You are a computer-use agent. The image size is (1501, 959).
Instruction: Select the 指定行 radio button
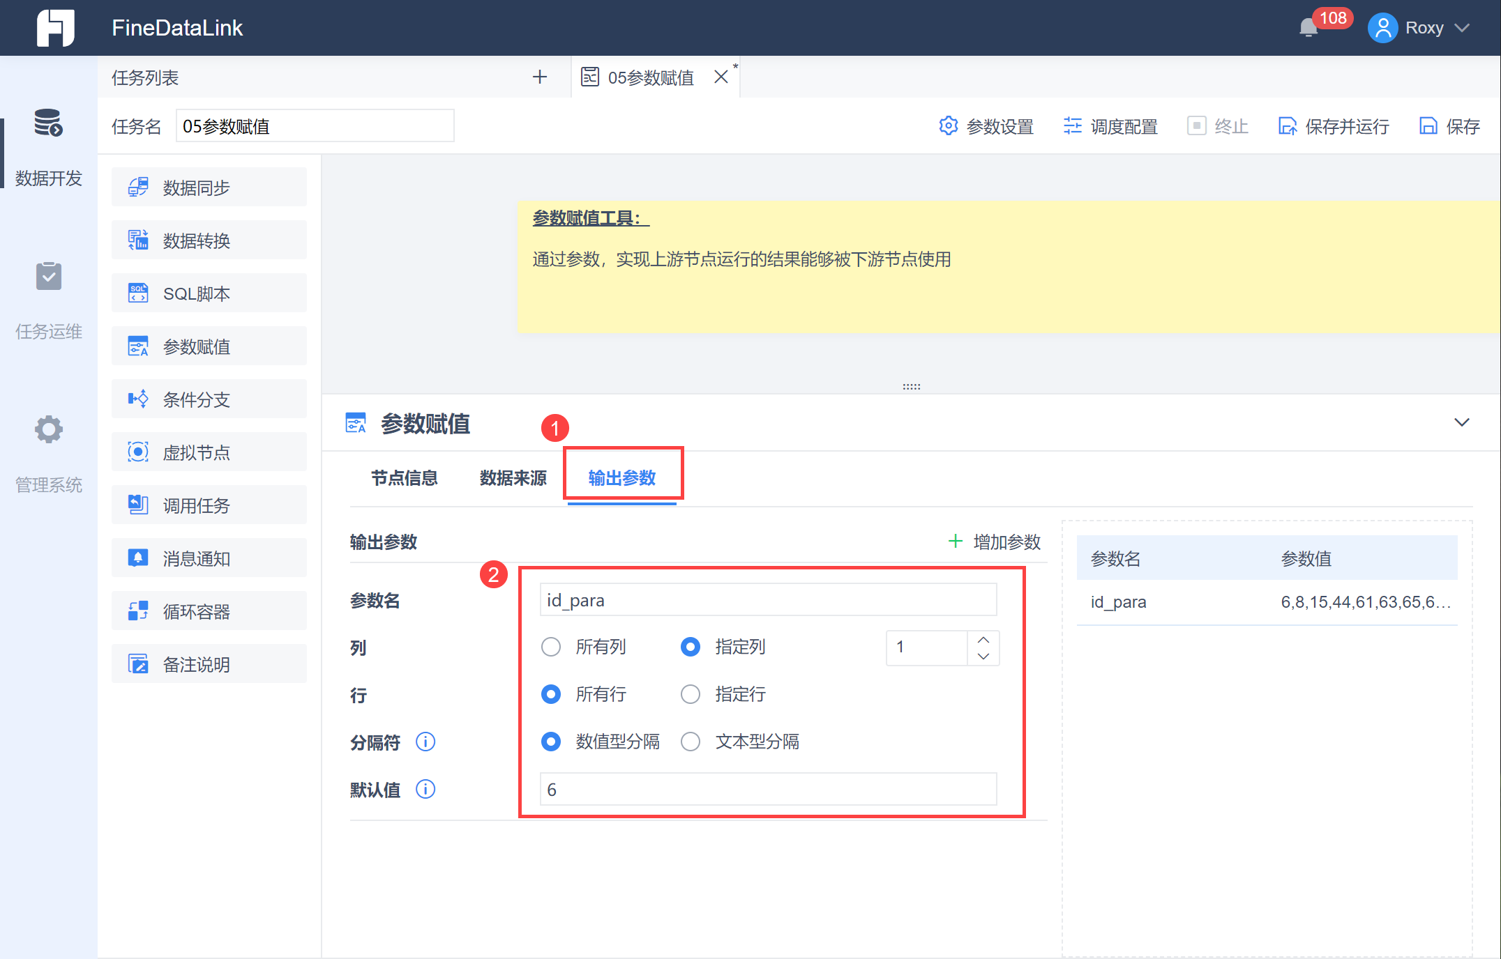pyautogui.click(x=691, y=694)
